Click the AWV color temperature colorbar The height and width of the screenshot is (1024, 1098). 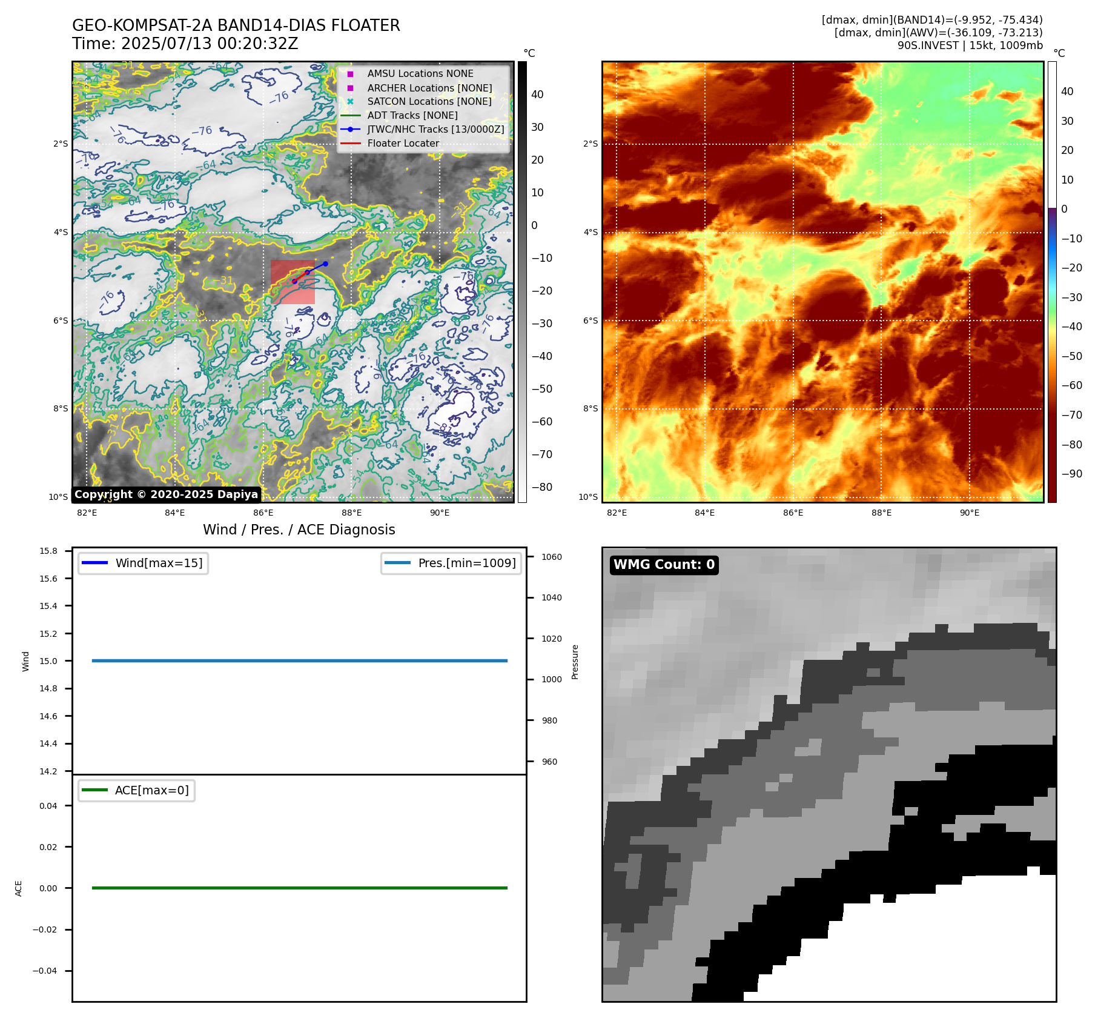click(1052, 282)
